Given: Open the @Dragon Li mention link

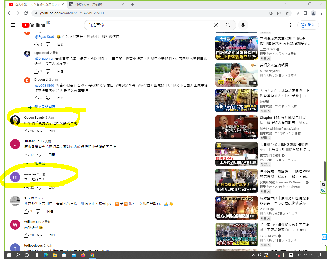Looking at the screenshot, I should pyautogui.click(x=44, y=58).
